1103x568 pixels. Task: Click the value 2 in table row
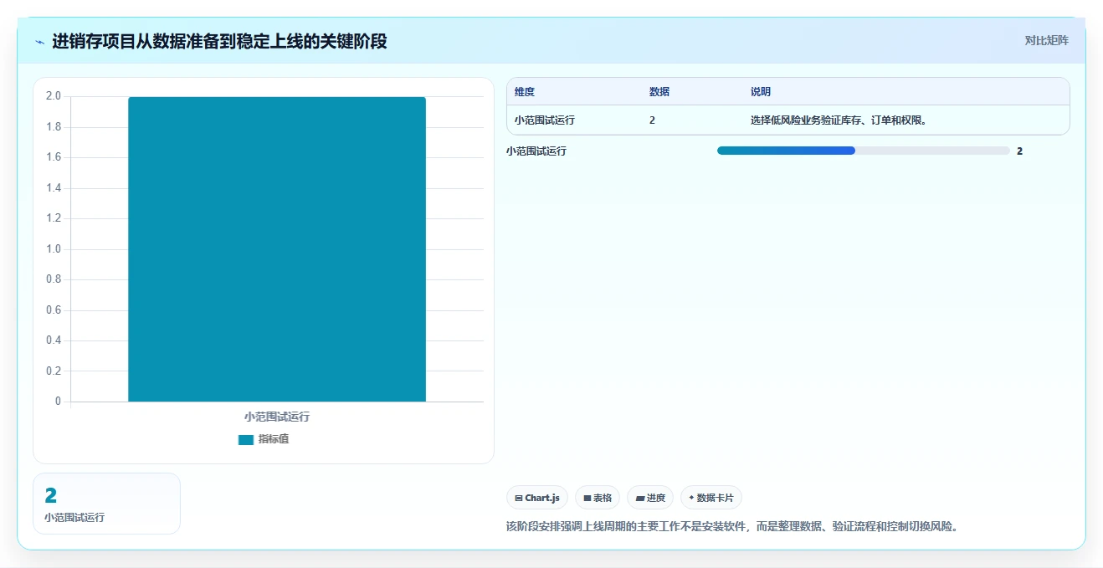(x=652, y=120)
